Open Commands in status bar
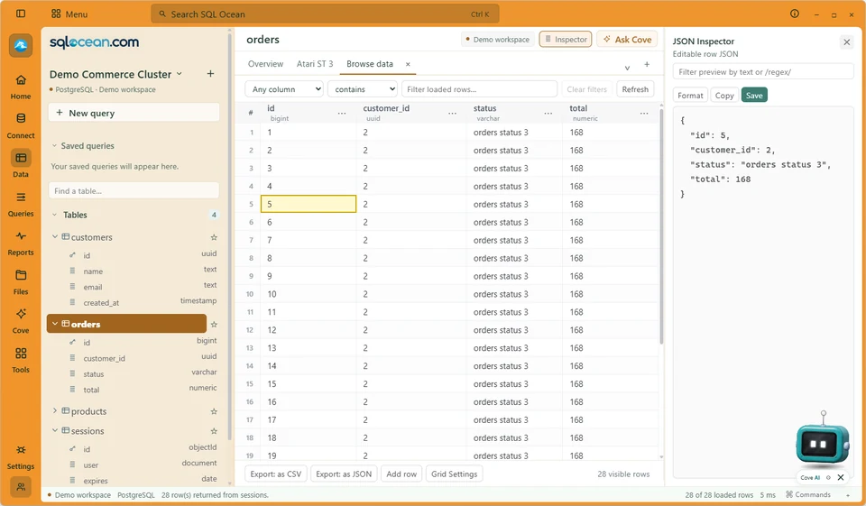The width and height of the screenshot is (866, 506). [x=808, y=494]
